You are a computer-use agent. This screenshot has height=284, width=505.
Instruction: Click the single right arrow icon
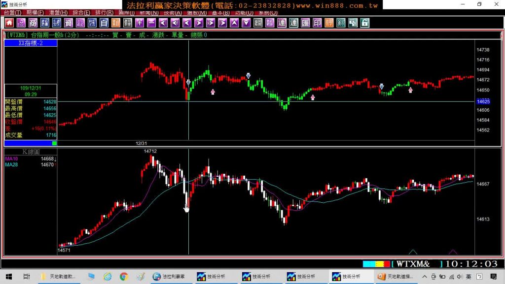pyautogui.click(x=199, y=23)
